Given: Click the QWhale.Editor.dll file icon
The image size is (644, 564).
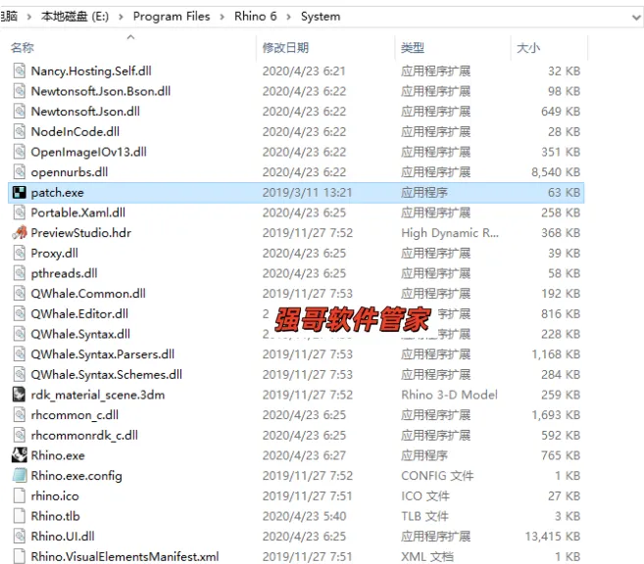Looking at the screenshot, I should click(x=20, y=313).
